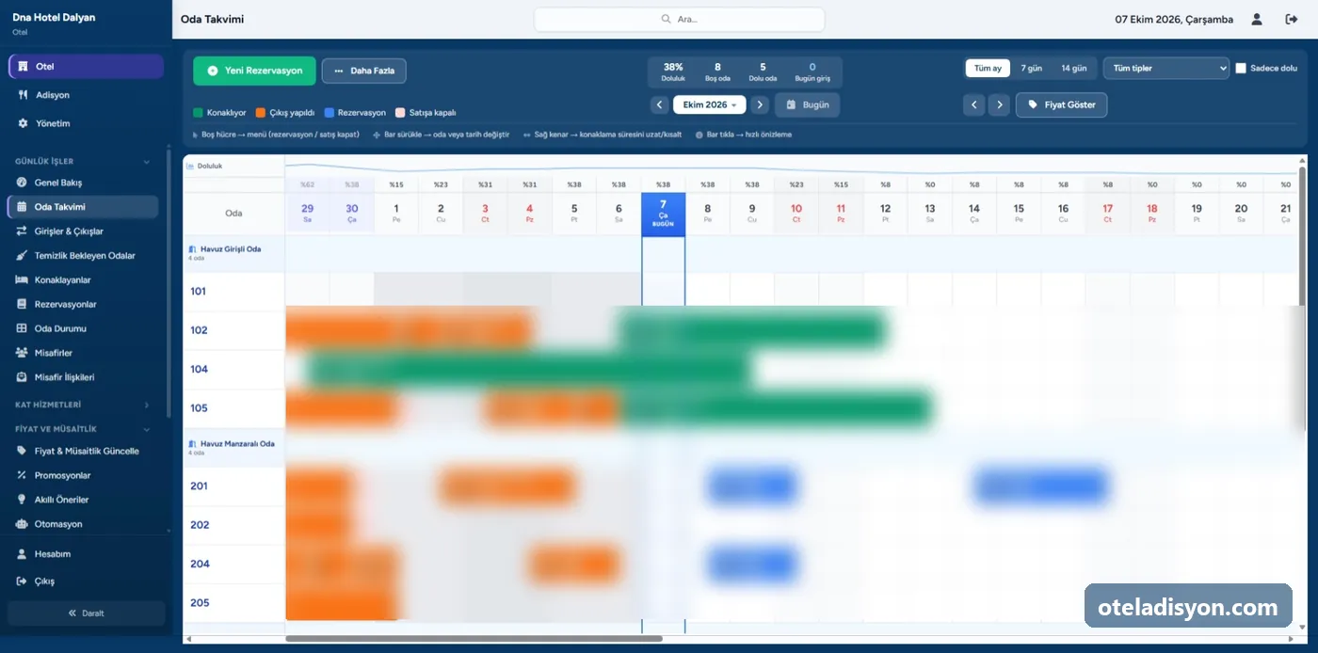
Task: Switch view to 14 gün
Action: pyautogui.click(x=1073, y=68)
